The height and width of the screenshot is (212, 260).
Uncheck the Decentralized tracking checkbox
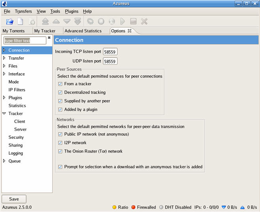click(60, 93)
